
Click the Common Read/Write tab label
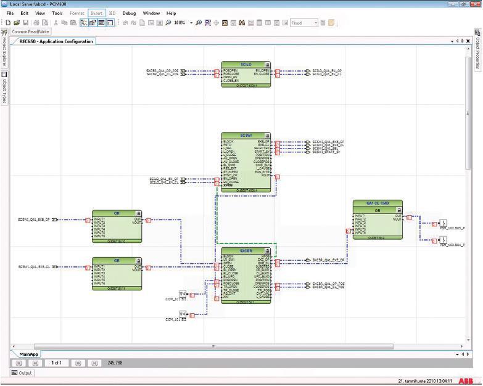tap(30, 31)
